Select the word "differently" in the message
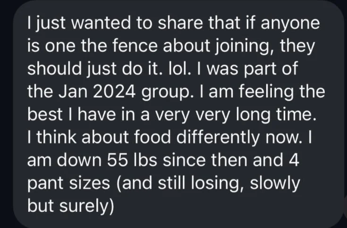Screen dimensions: 347x228 click(218, 139)
